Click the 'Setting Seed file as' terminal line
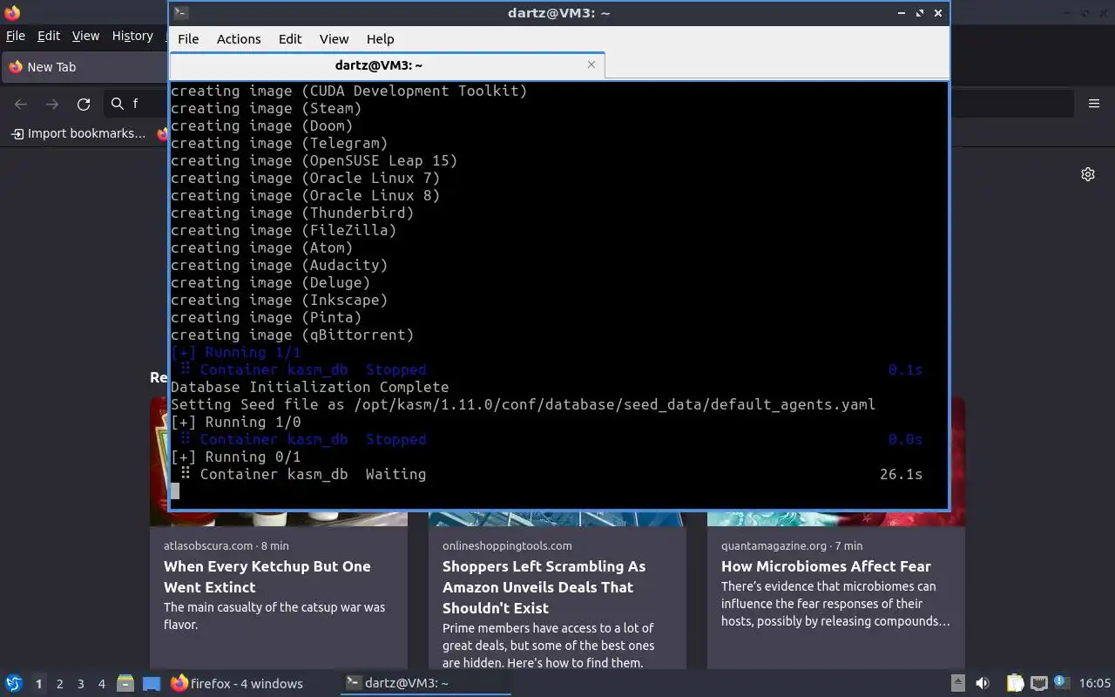1115x697 pixels. click(x=524, y=404)
